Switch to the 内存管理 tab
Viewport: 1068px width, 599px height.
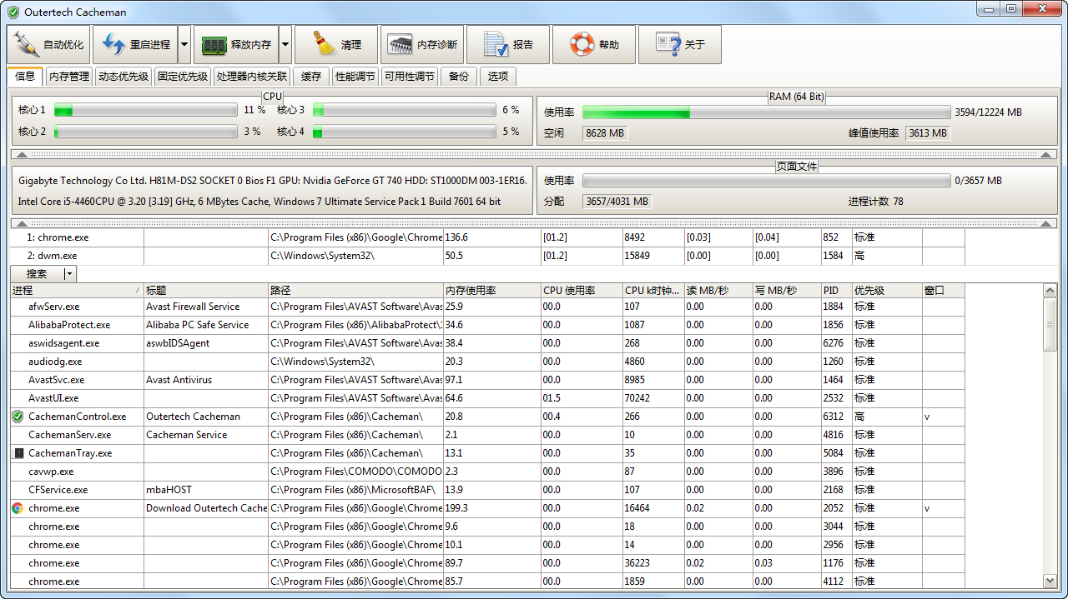point(69,77)
